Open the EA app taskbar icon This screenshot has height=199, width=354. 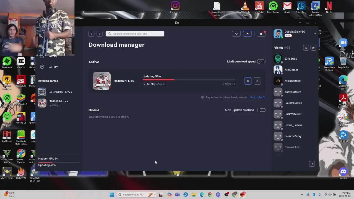243,195
